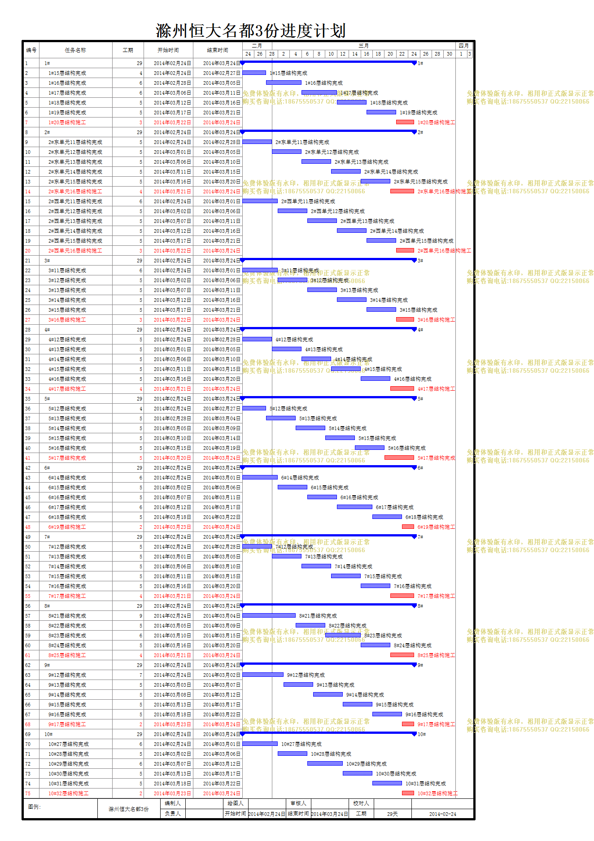Click the blue bar for 6#17层结构完成
The height and width of the screenshot is (841, 594).
tap(354, 507)
